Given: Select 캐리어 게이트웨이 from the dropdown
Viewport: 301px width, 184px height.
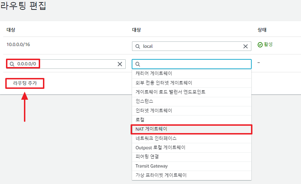Looking at the screenshot, I should coord(192,73).
